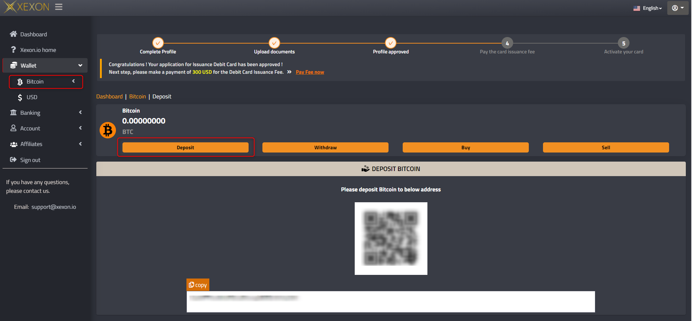Screen dimensions: 692x321
Task: Click the Affiliates group icon
Action: click(14, 144)
